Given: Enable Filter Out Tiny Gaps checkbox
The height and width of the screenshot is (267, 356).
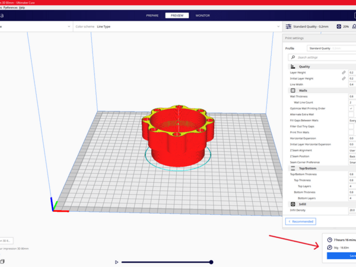Looking at the screenshot, I should pos(351,126).
